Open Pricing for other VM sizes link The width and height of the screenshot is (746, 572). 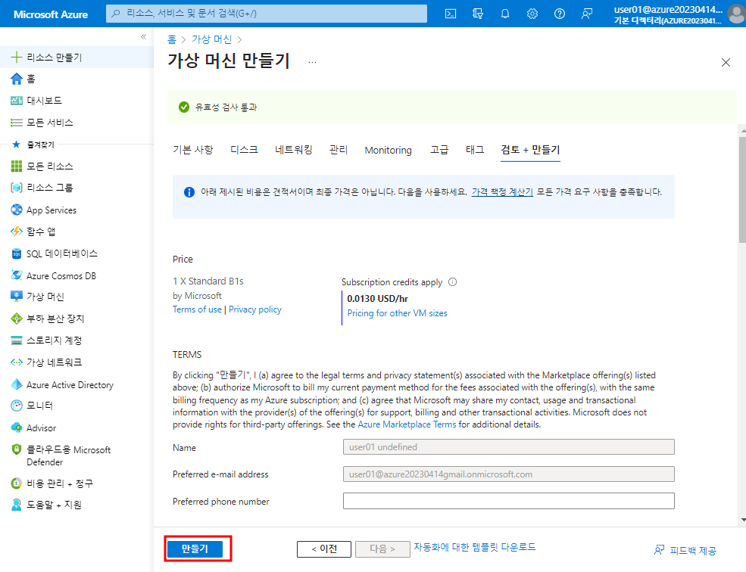coord(398,313)
